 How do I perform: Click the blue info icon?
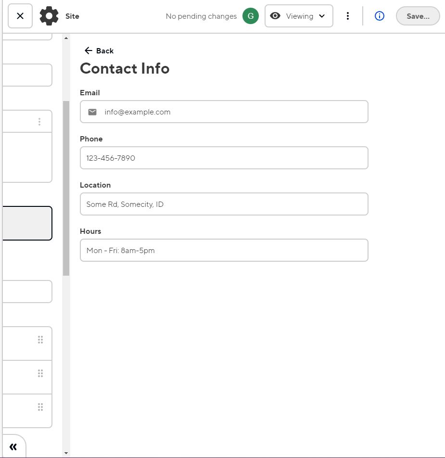(x=379, y=16)
